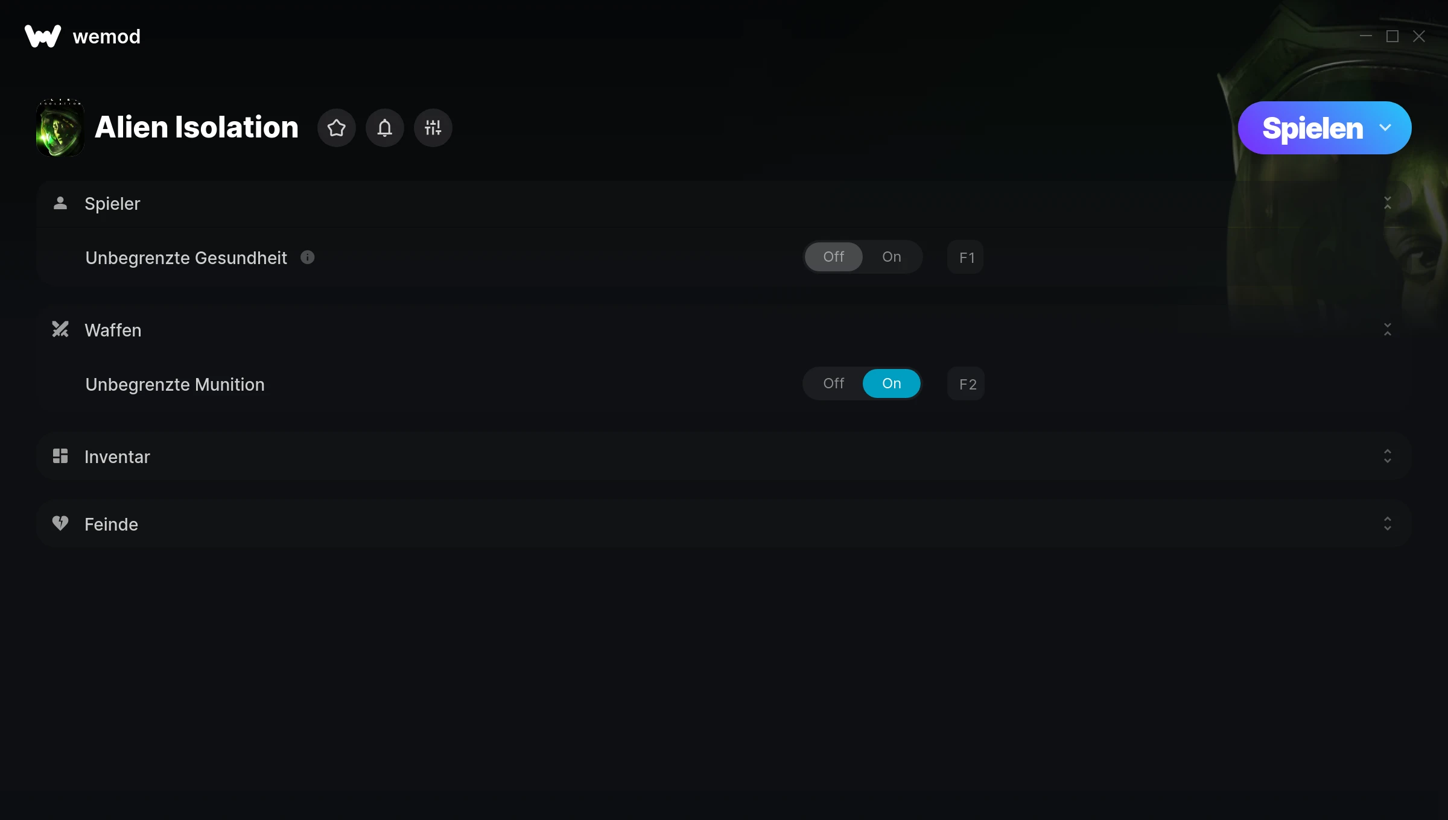Expand the Feinde section

point(1388,523)
